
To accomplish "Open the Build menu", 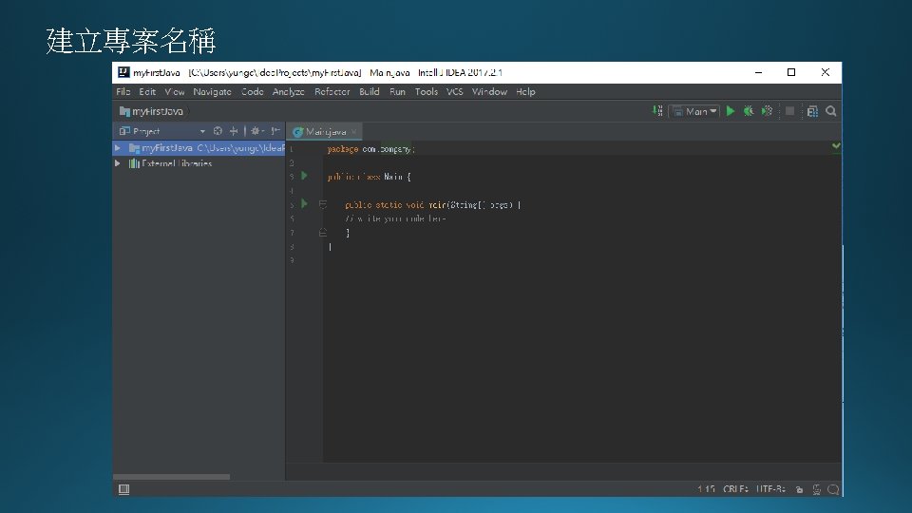I will coord(370,92).
